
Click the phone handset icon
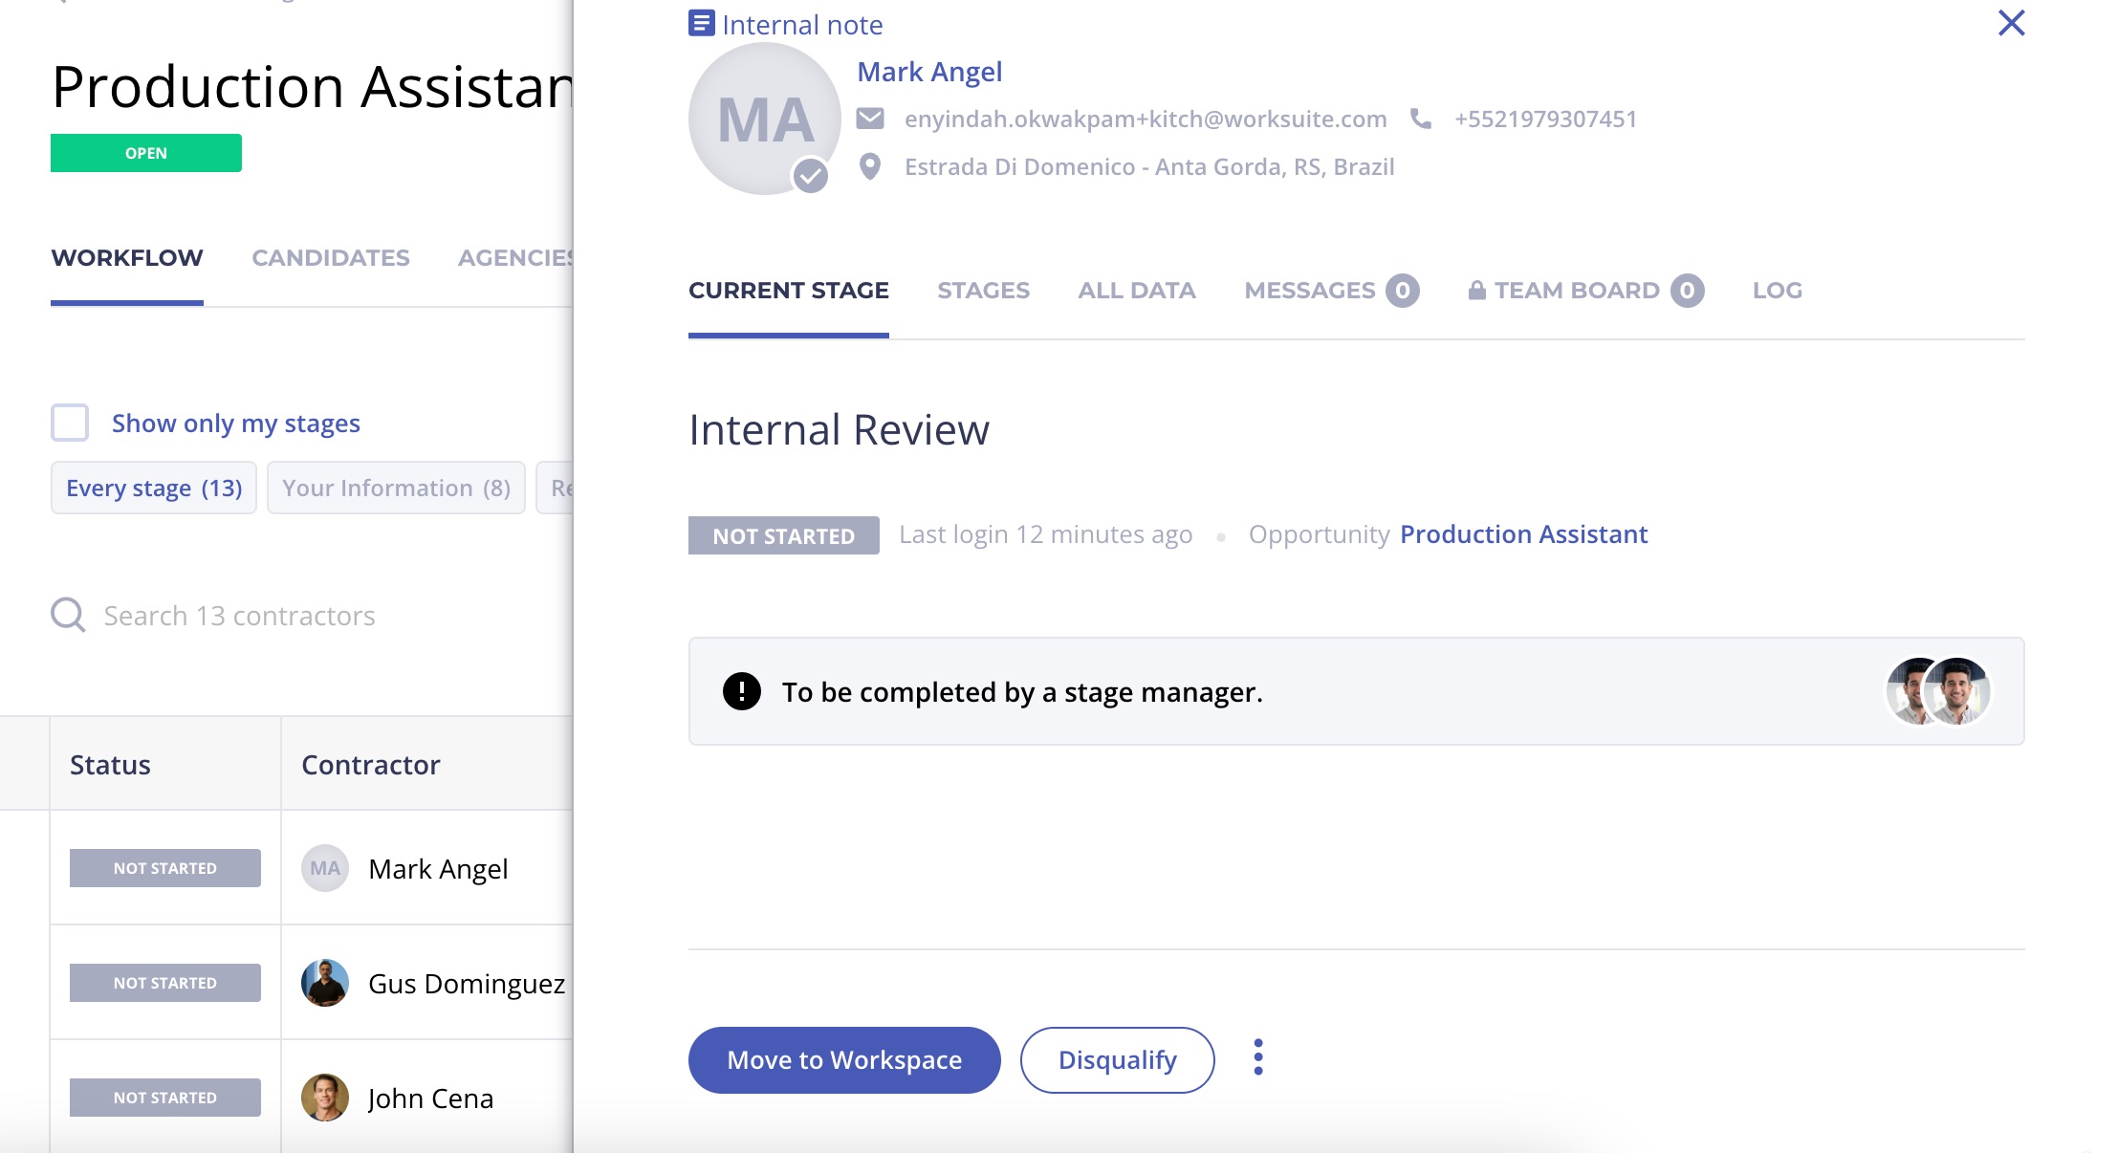(x=1421, y=119)
